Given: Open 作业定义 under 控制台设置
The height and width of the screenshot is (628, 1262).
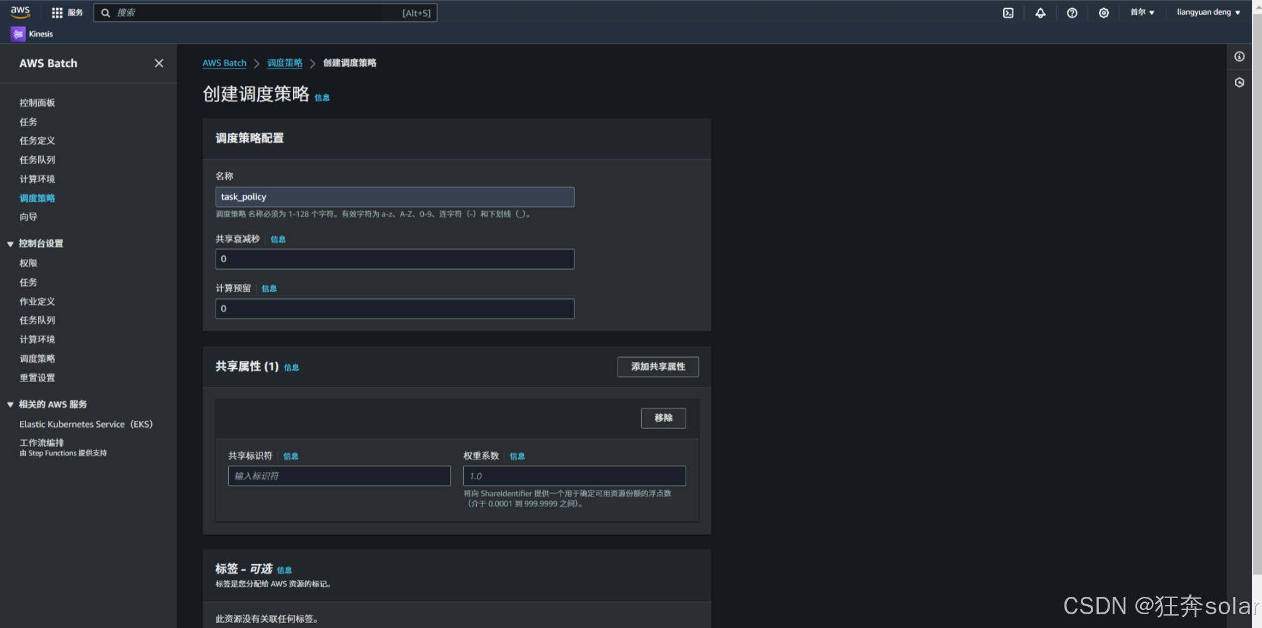Looking at the screenshot, I should click(x=37, y=301).
